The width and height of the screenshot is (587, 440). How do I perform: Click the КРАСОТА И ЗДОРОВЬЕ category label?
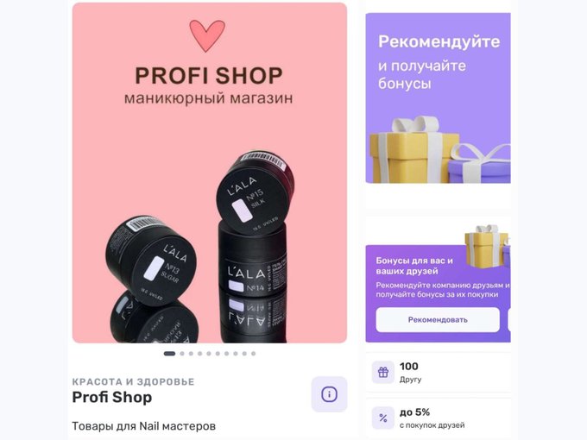click(133, 381)
